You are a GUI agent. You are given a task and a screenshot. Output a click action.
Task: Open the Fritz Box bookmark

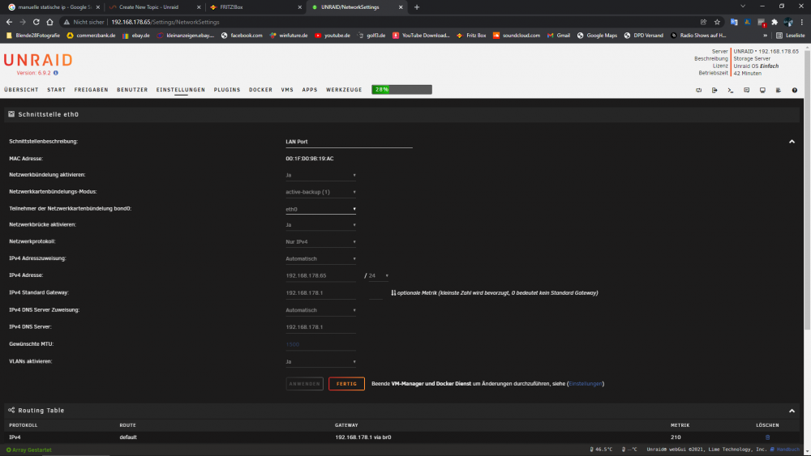[x=471, y=36]
